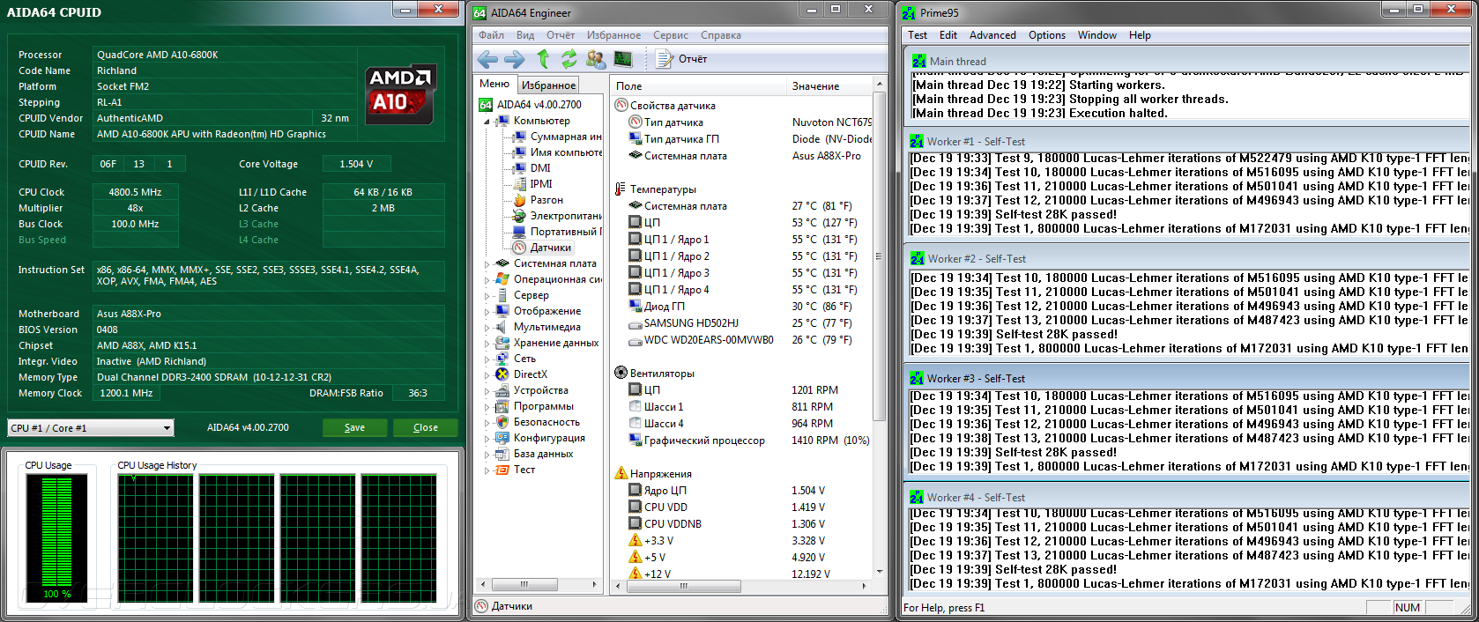This screenshot has width=1479, height=622.
Task: Expand the Устройства tree node
Action: 487,391
